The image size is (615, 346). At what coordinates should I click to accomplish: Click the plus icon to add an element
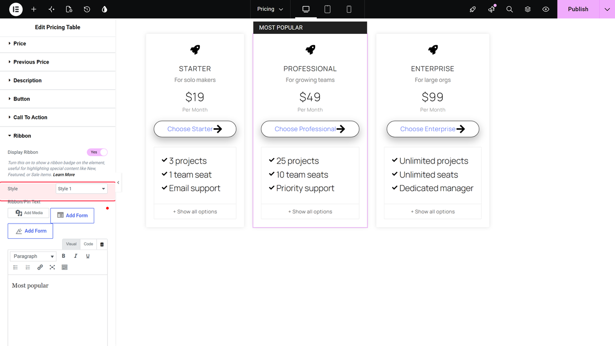34,9
